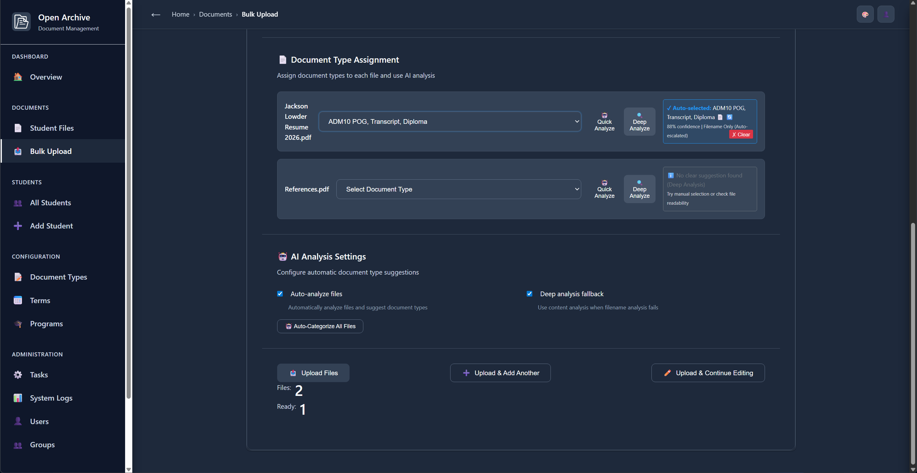Screen dimensions: 917x473
Task: Click the info icon beside No clear suggestion
Action: pyautogui.click(x=671, y=176)
